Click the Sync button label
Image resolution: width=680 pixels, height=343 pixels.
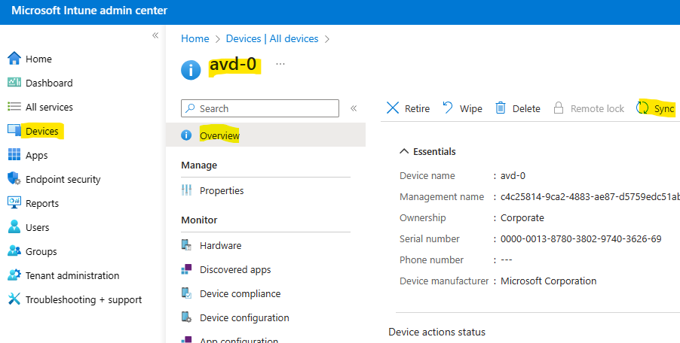[x=664, y=109]
